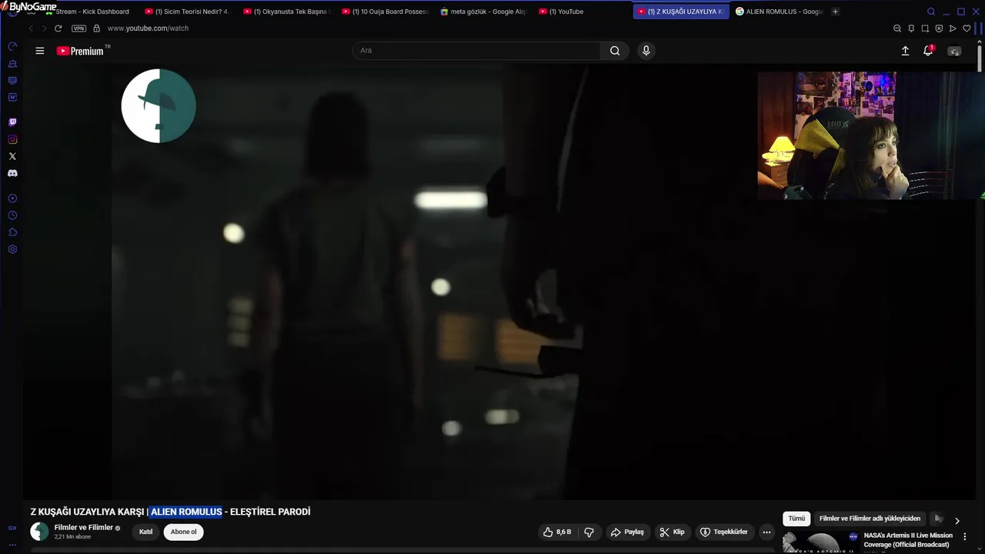Open YouTube notifications bell
985x554 pixels.
(x=928, y=51)
